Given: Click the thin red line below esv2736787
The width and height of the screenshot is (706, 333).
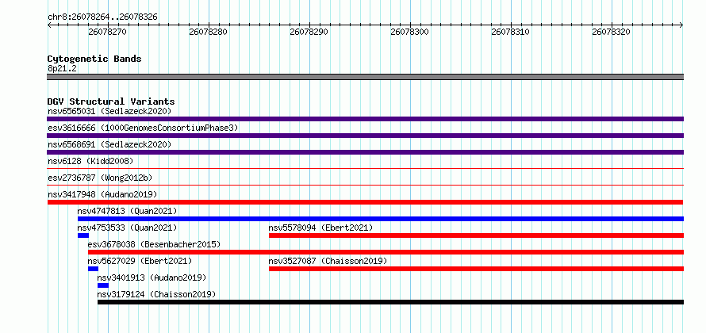Looking at the screenshot, I should [365, 185].
